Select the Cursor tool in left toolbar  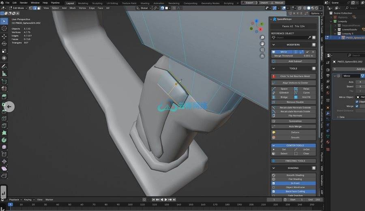tap(4, 28)
